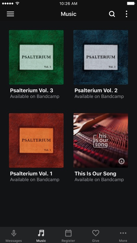Tap the search magnifier icon
The height and width of the screenshot is (243, 137).
(x=112, y=14)
